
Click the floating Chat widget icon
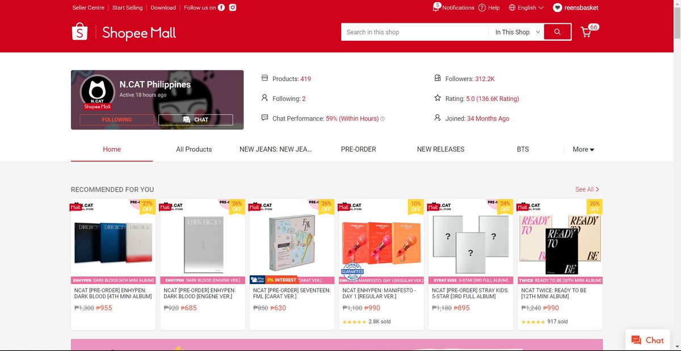point(636,340)
